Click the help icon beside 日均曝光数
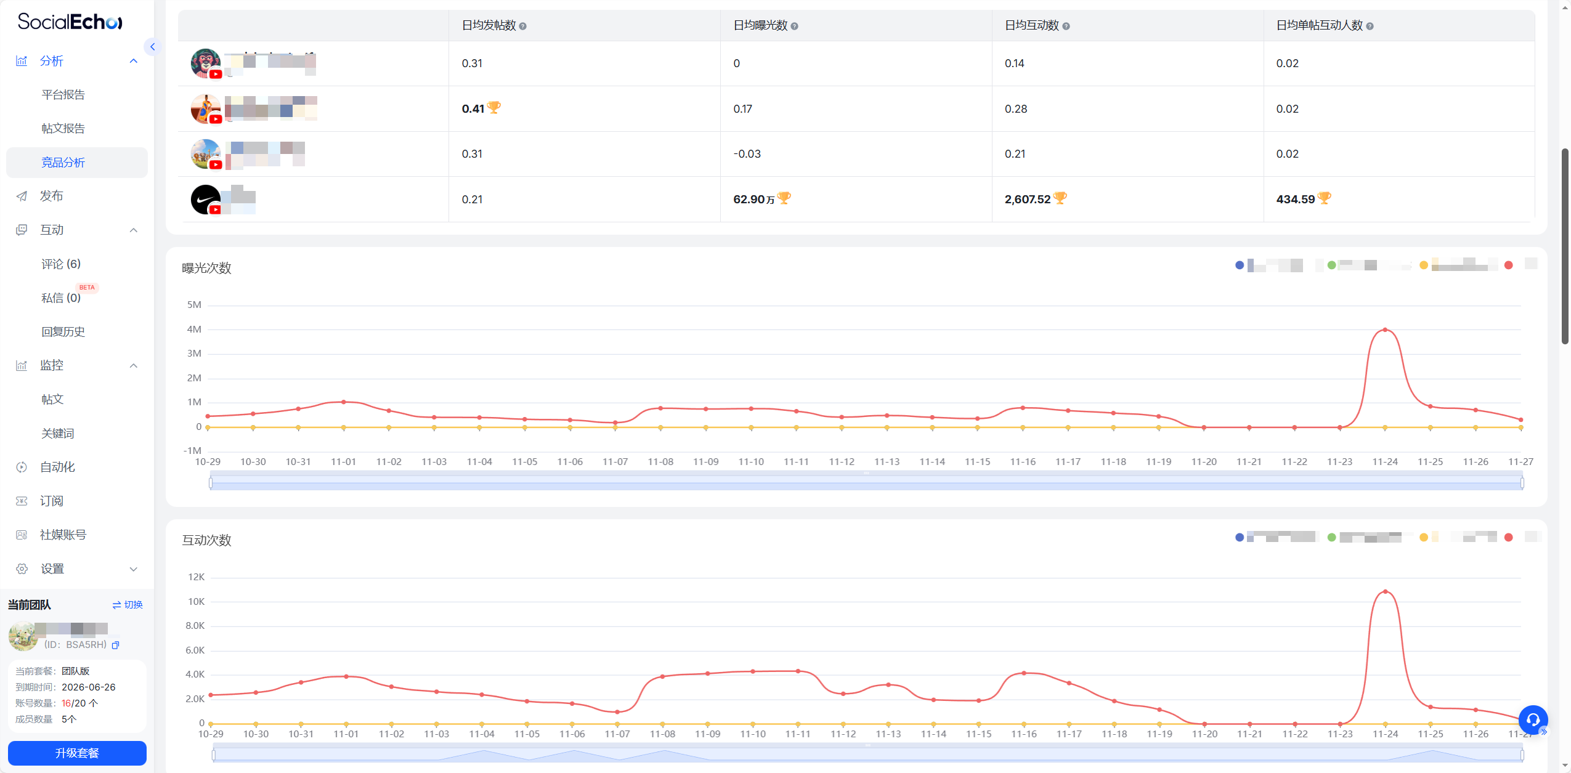1571x773 pixels. point(794,26)
